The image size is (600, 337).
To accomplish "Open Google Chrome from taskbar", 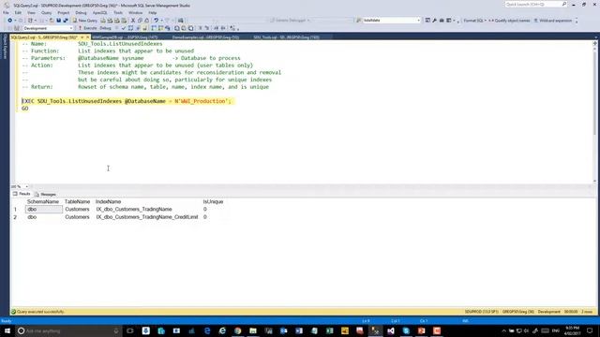I will (237, 330).
